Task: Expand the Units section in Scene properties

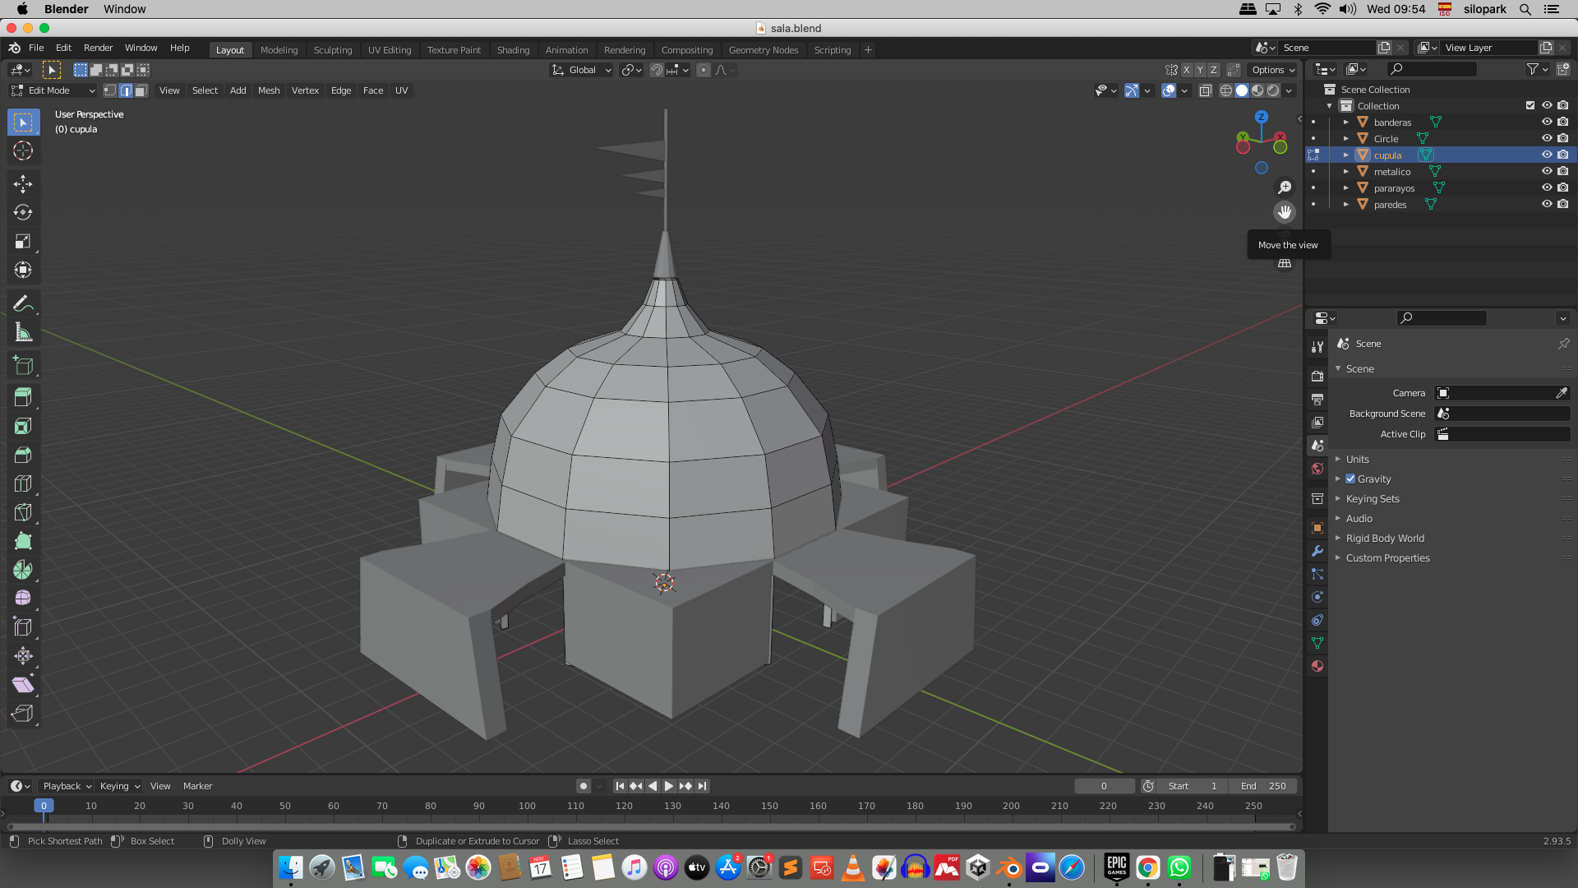Action: tap(1357, 459)
